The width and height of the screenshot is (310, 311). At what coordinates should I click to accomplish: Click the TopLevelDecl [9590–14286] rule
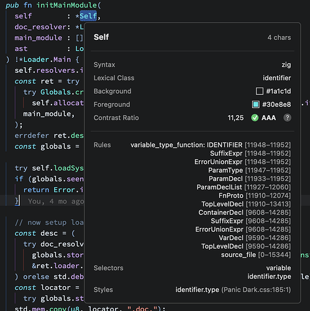pyautogui.click(x=246, y=246)
